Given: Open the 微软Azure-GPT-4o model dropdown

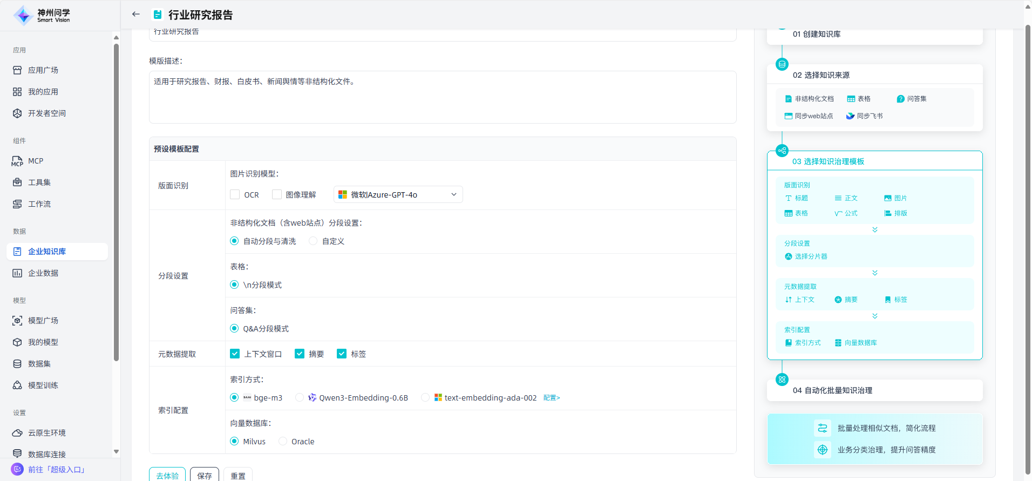Looking at the screenshot, I should 398,194.
